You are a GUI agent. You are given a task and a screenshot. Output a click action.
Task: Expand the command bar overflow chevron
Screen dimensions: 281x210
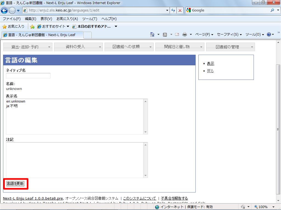pyautogui.click(x=279, y=32)
